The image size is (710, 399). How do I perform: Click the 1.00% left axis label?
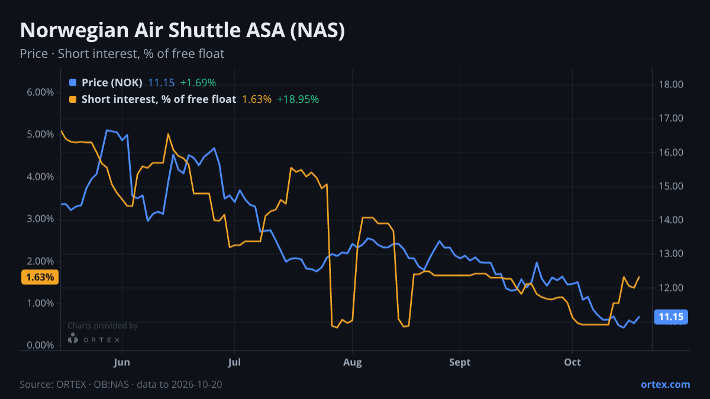coord(41,303)
